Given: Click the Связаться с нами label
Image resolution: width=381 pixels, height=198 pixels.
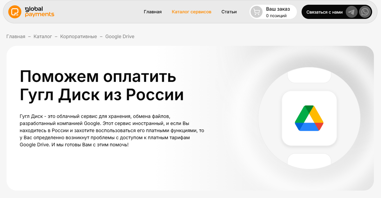Looking at the screenshot, I should pos(324,12).
